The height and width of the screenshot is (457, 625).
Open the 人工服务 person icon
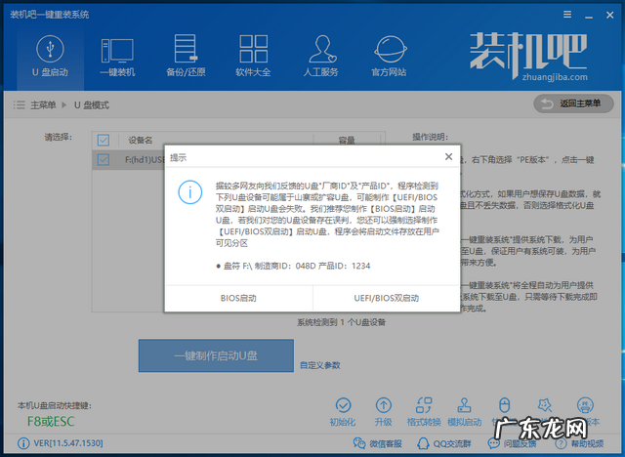(321, 49)
